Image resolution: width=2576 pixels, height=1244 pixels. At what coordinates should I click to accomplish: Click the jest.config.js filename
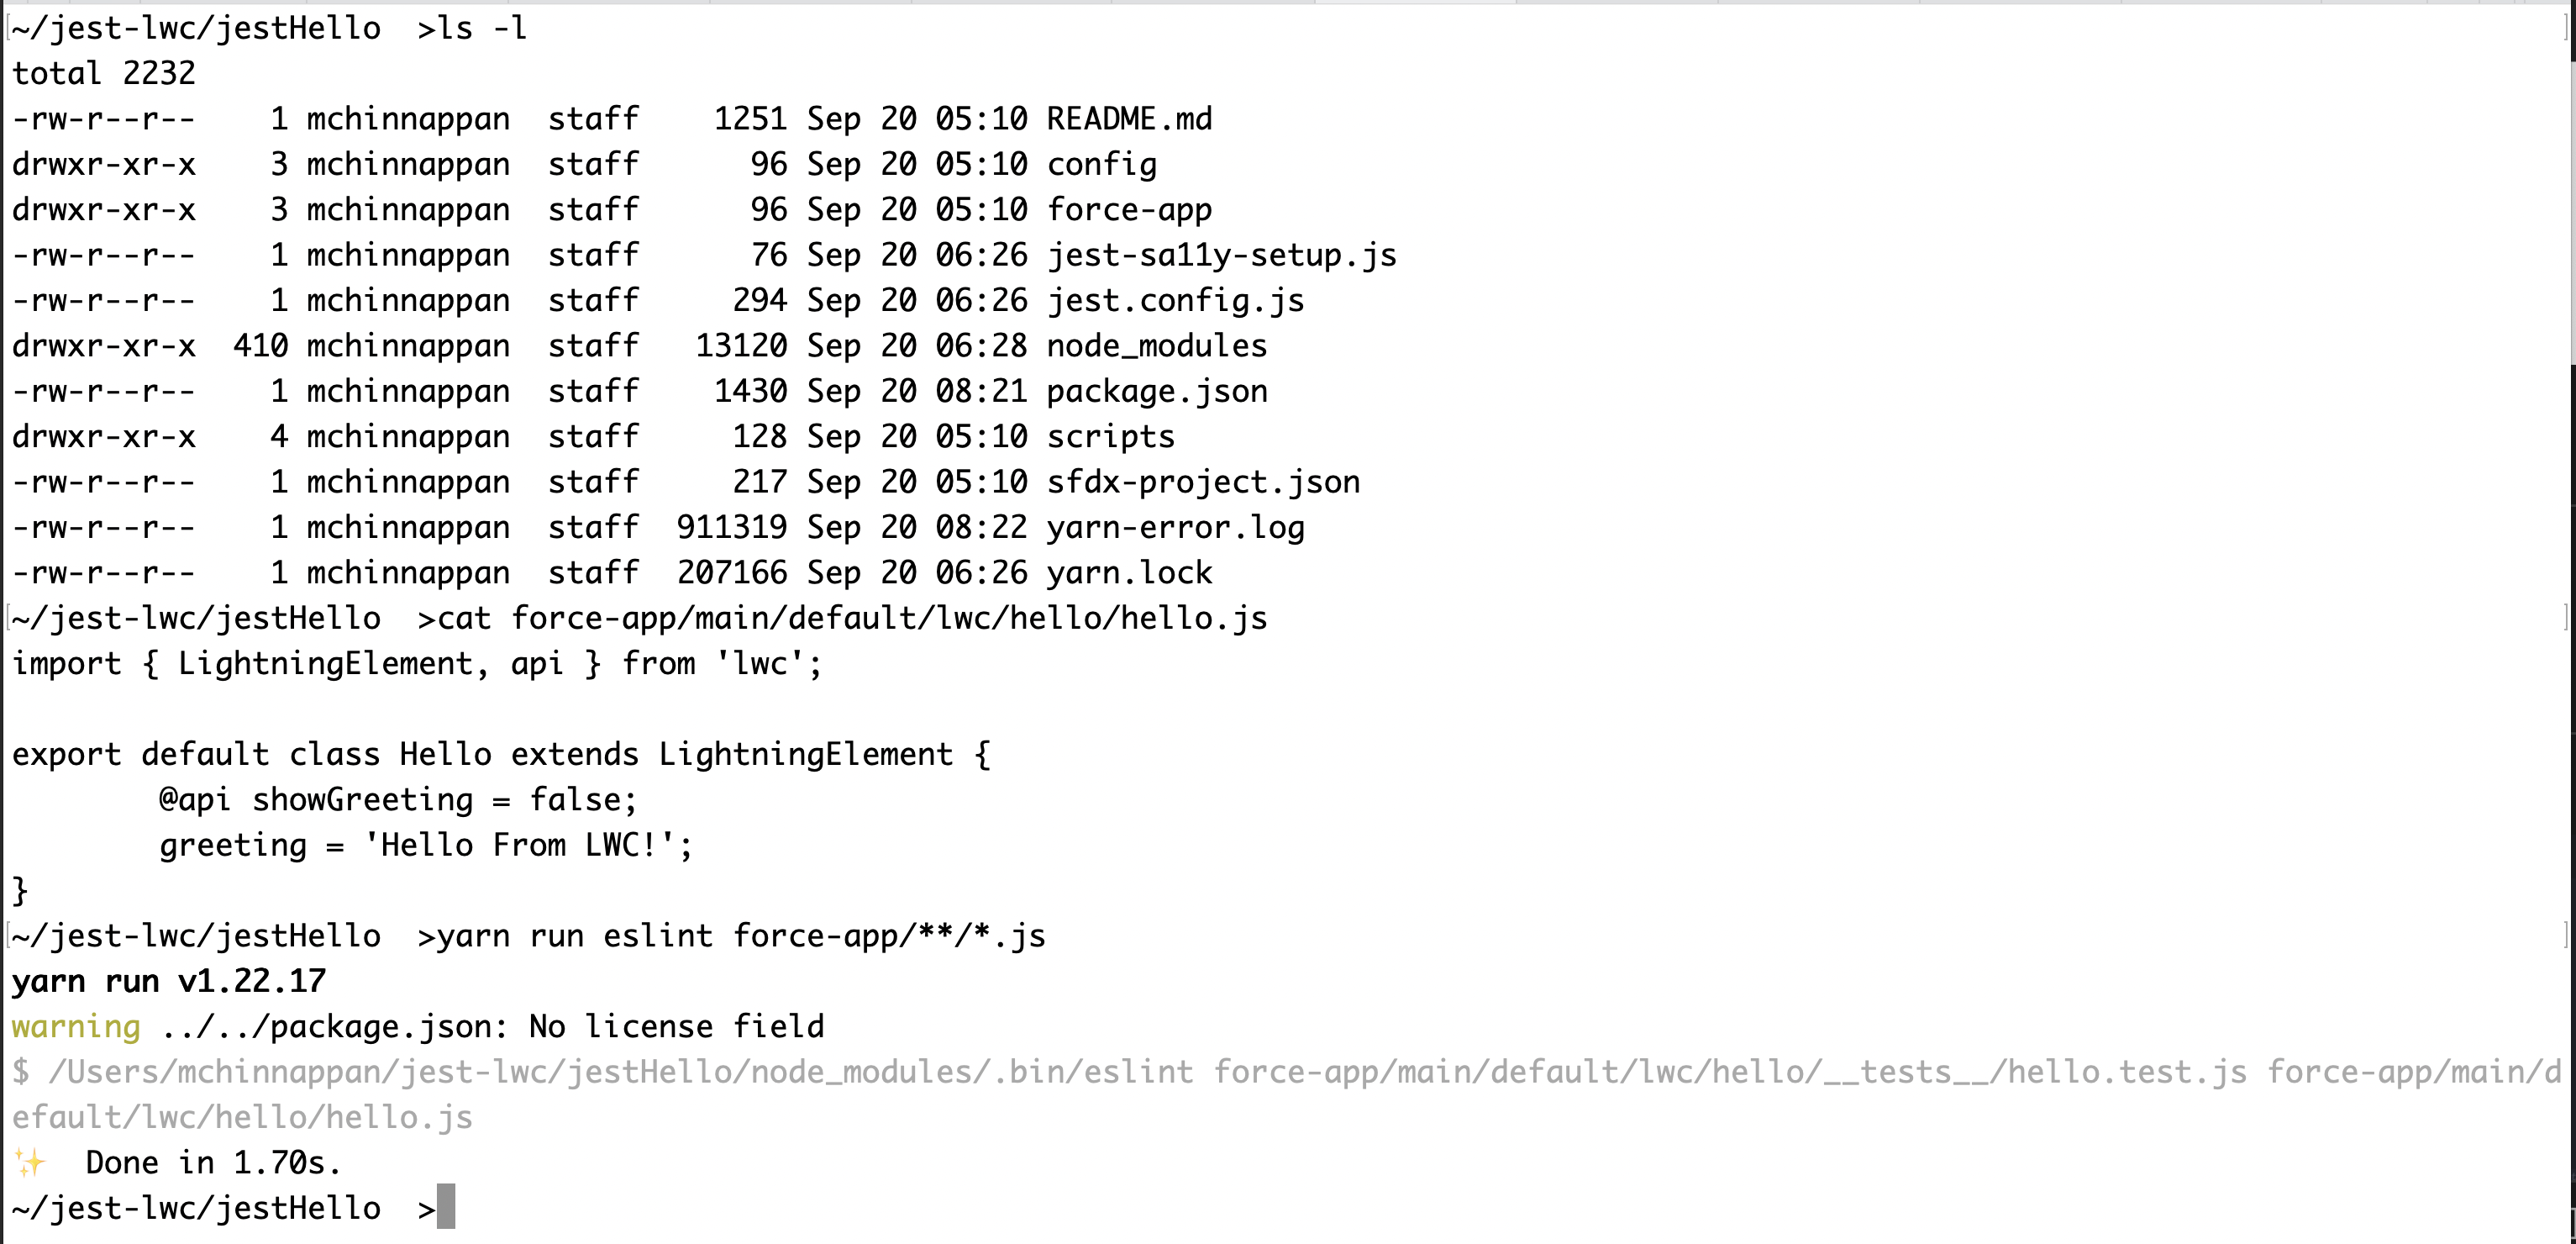coord(1175,300)
